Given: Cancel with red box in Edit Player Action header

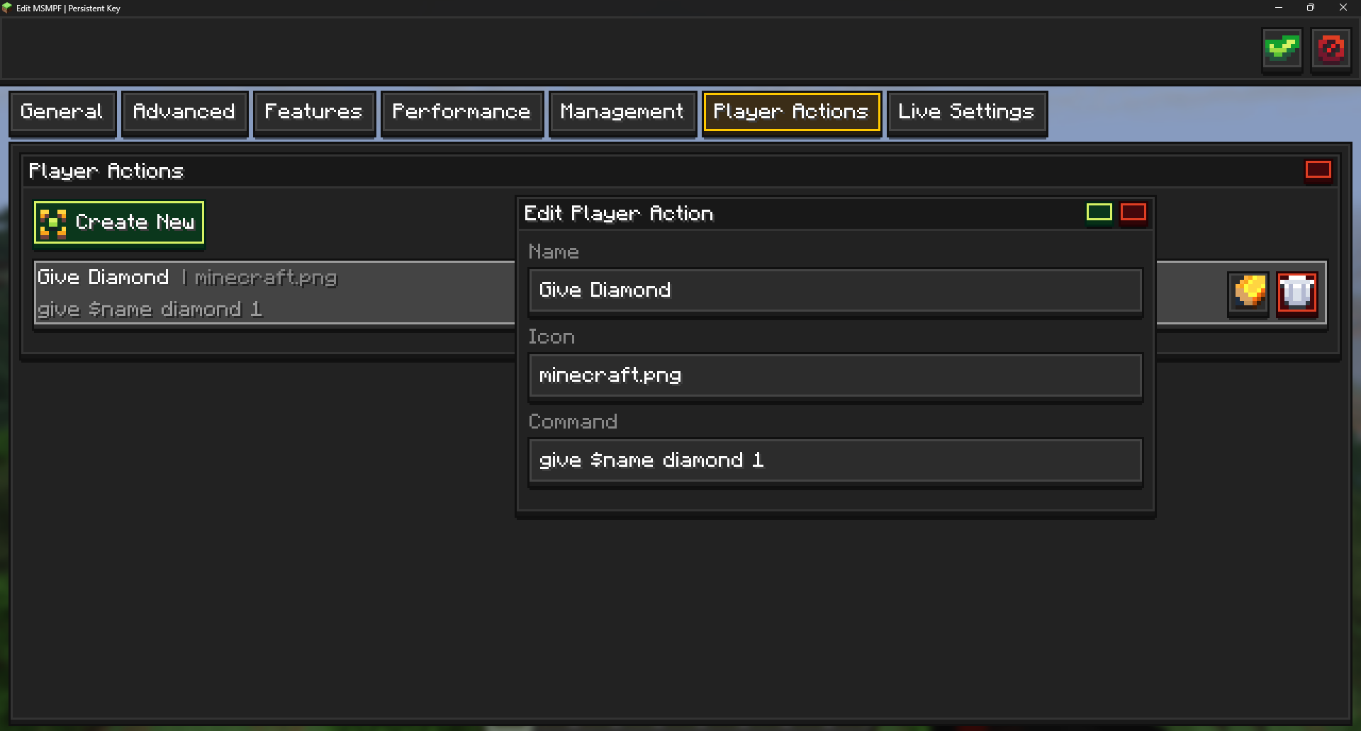Looking at the screenshot, I should (1133, 212).
